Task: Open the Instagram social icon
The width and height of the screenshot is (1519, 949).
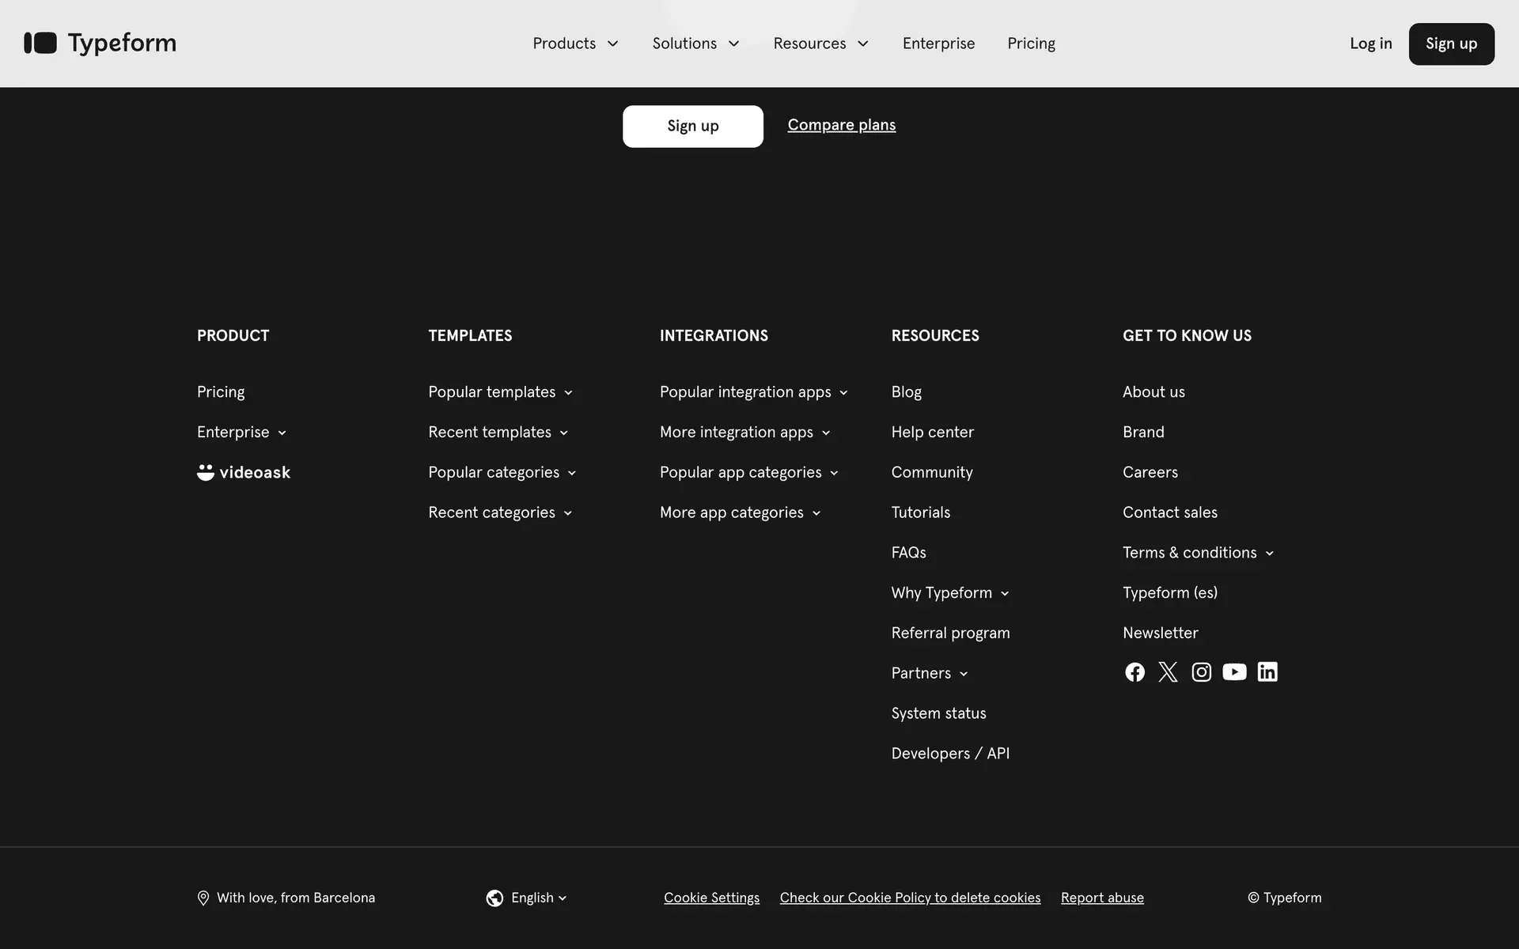Action: [1201, 672]
